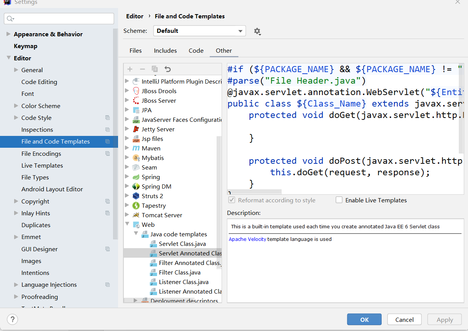The height and width of the screenshot is (331, 468).
Task: Open Keymap settings page
Action: point(26,46)
